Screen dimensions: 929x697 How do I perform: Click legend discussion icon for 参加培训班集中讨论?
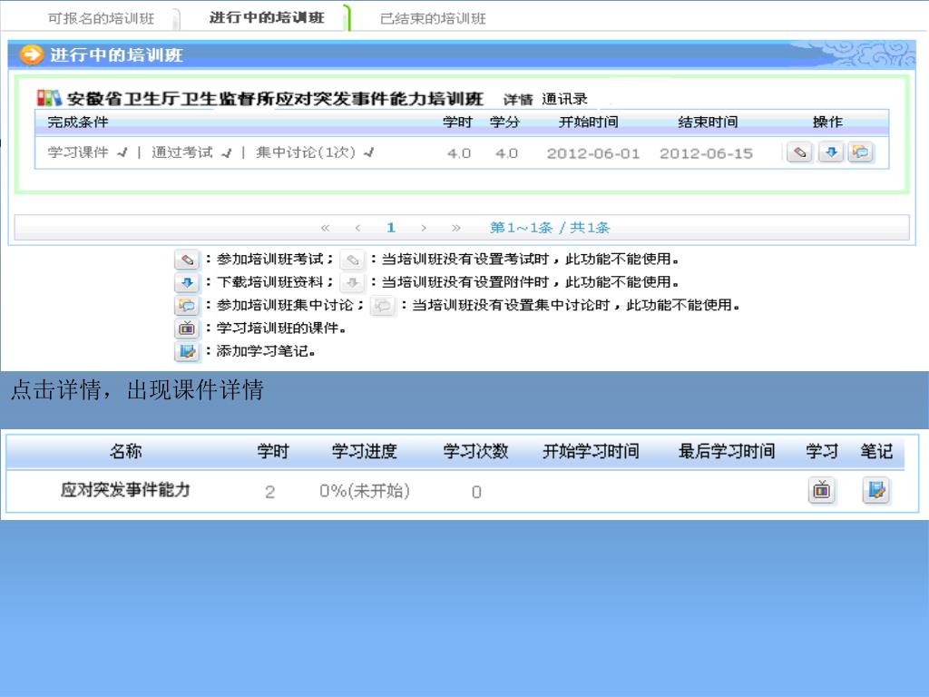coord(187,306)
